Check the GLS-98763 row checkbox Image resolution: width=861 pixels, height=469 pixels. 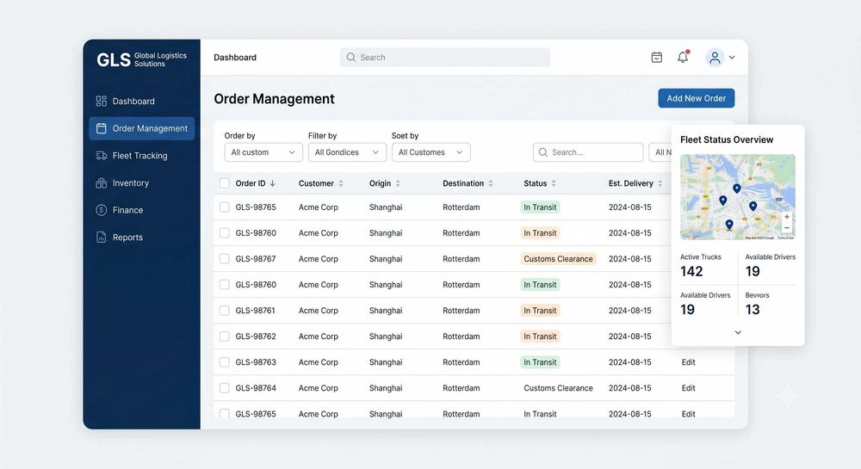(x=224, y=362)
